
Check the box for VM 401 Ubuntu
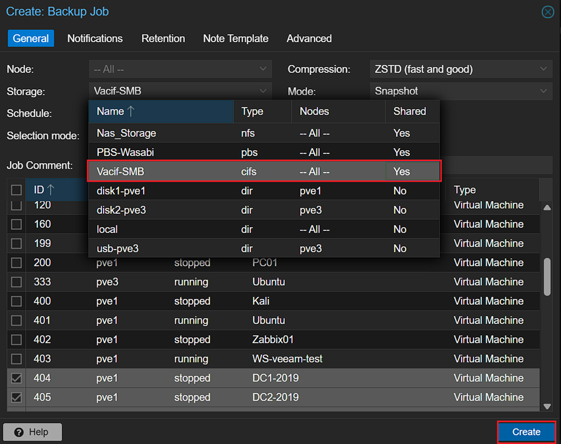click(17, 320)
